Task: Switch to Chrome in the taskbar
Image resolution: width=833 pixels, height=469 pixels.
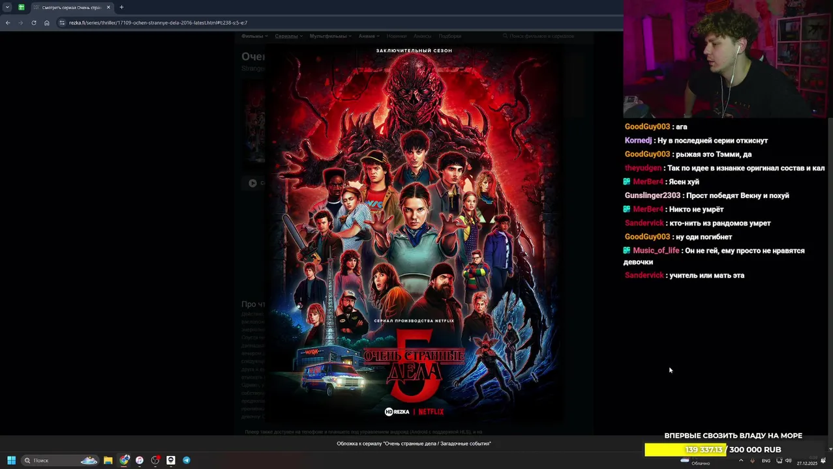Action: [124, 460]
